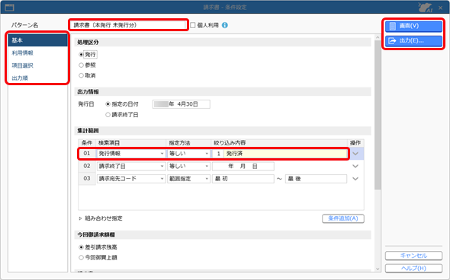Viewport: 450px width, 280px height.
Task: Select the 取消 radio button
Action: click(81, 75)
